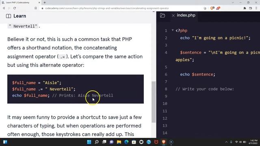
Task: Launch Microsoft Edge from taskbar
Action: (126, 142)
